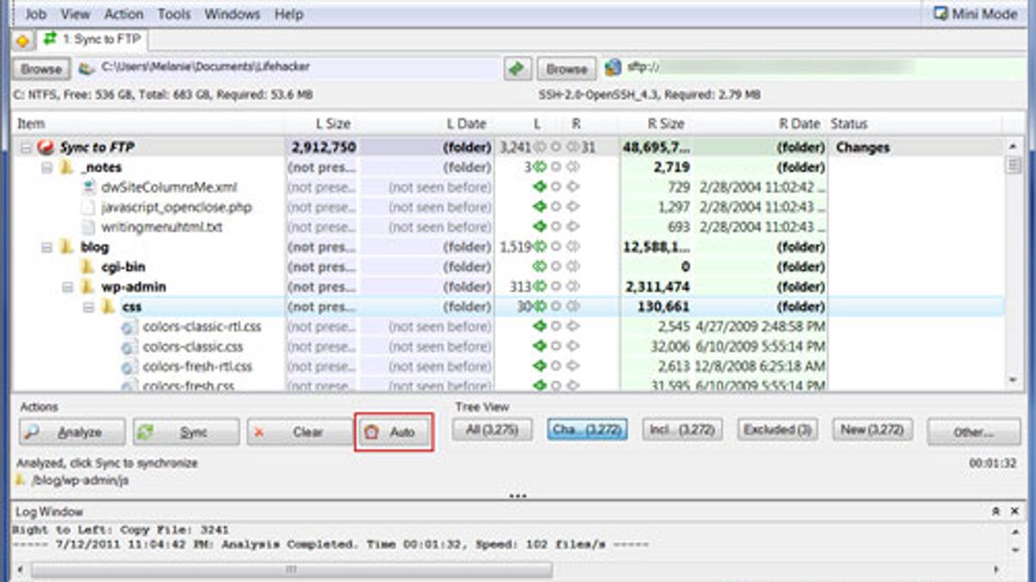Image resolution: width=1036 pixels, height=582 pixels.
Task: Set dwSiteColumnsMe.xml row to do-nothing circle
Action: pos(557,187)
